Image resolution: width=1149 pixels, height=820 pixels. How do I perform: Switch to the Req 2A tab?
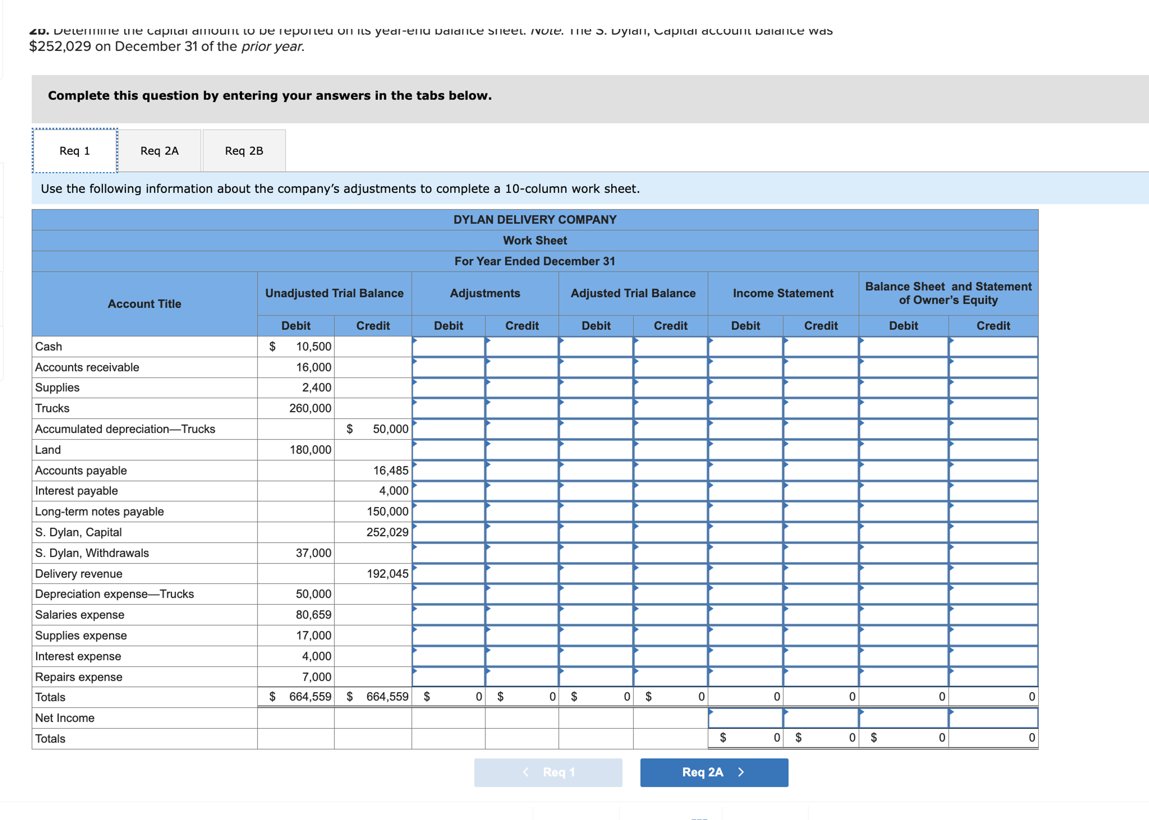pyautogui.click(x=160, y=150)
